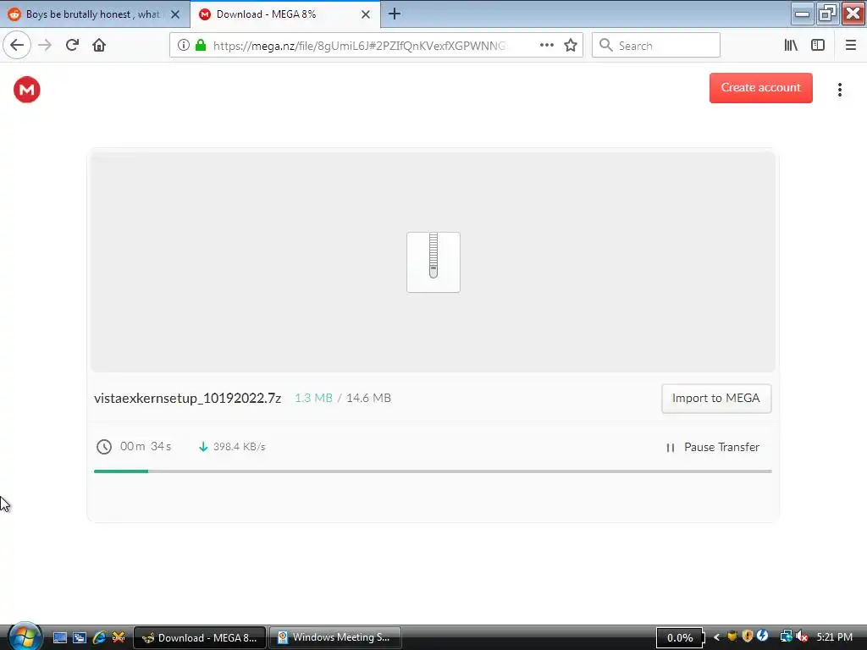This screenshot has width=867, height=650.
Task: Open the network status tray icon
Action: click(786, 636)
